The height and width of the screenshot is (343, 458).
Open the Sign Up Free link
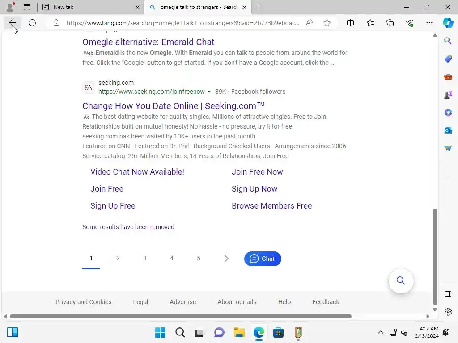tap(113, 205)
